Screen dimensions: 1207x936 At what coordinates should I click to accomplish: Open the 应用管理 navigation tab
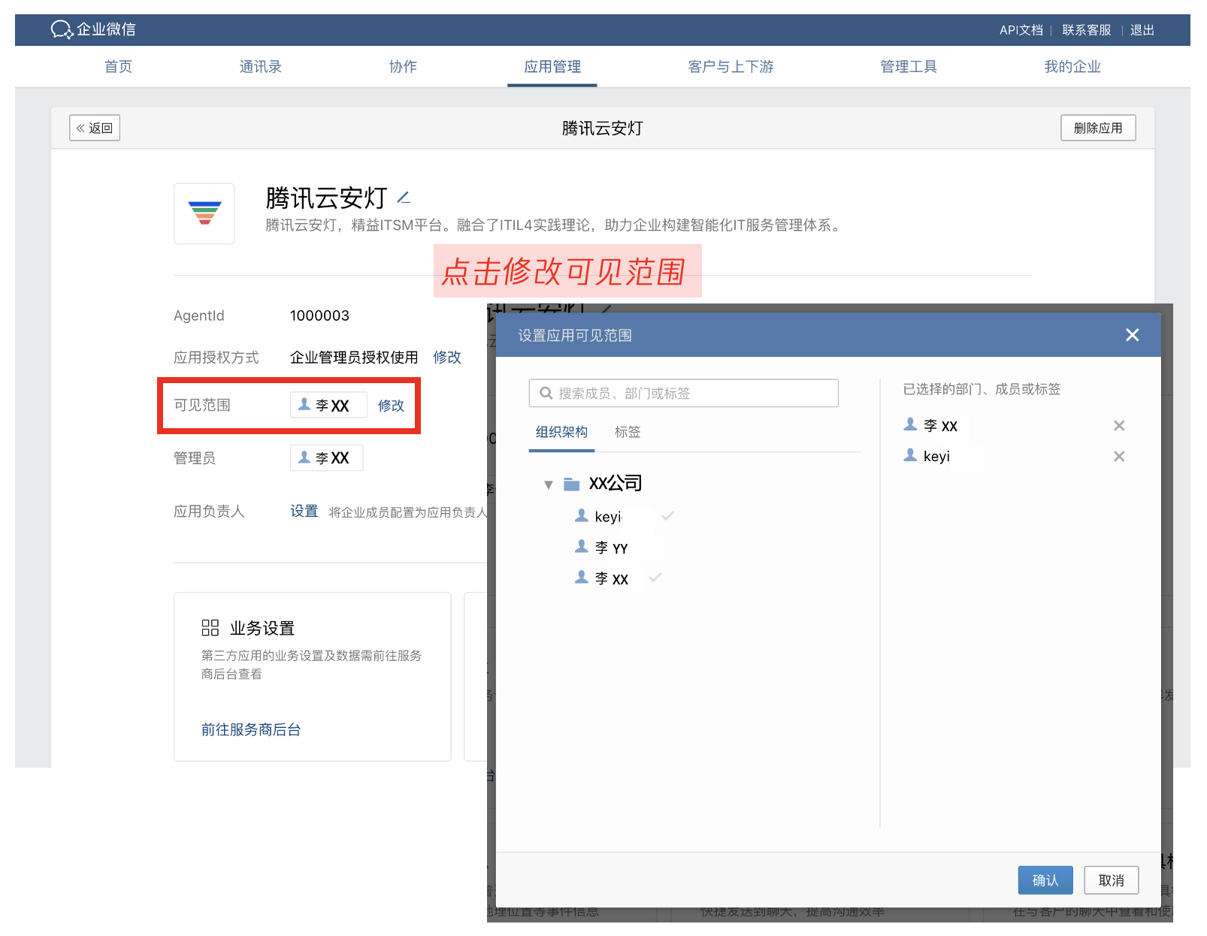tap(552, 67)
